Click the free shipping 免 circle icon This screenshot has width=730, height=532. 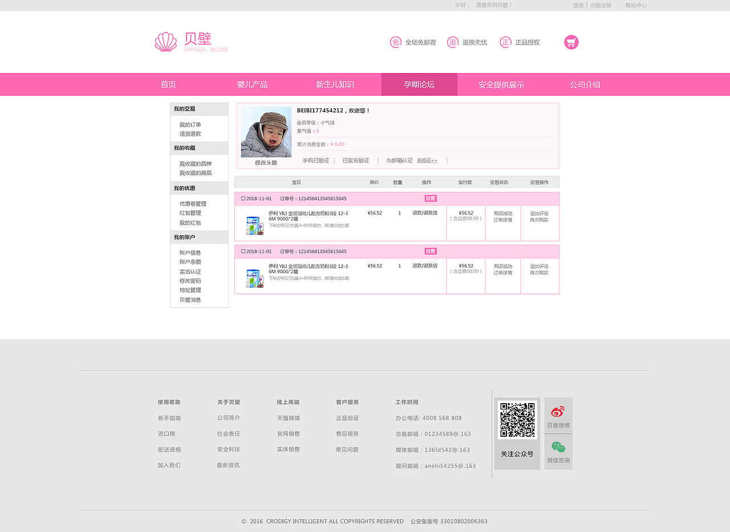point(396,42)
